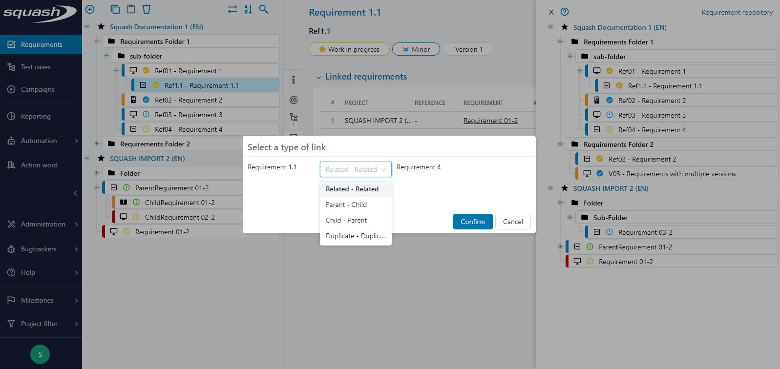Click the copy icon in tree toolbar
The width and height of the screenshot is (780, 369).
click(115, 9)
